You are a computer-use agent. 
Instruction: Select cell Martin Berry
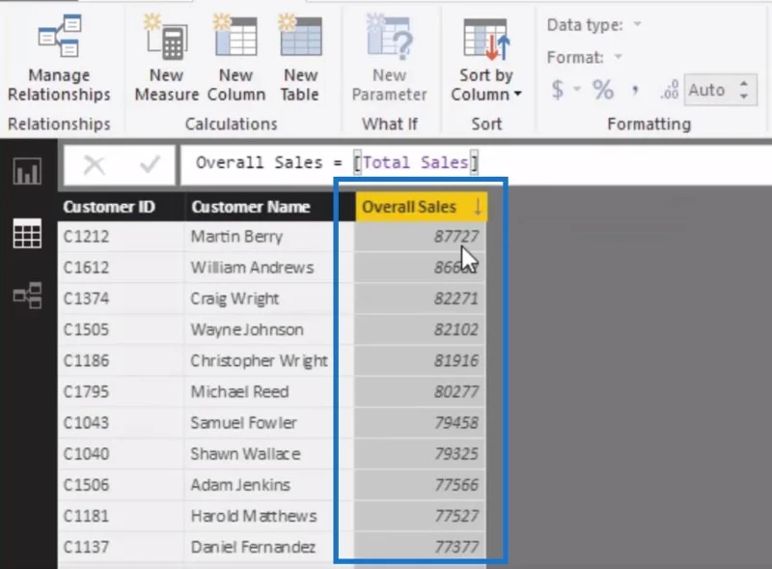270,237
